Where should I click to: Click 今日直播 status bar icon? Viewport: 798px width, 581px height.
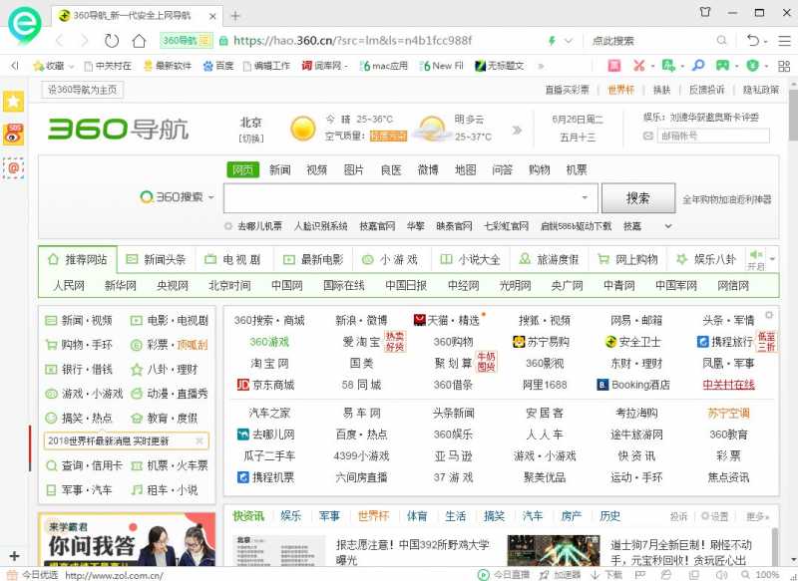pos(504,575)
